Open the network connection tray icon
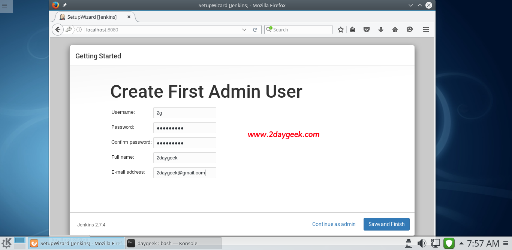 point(435,243)
